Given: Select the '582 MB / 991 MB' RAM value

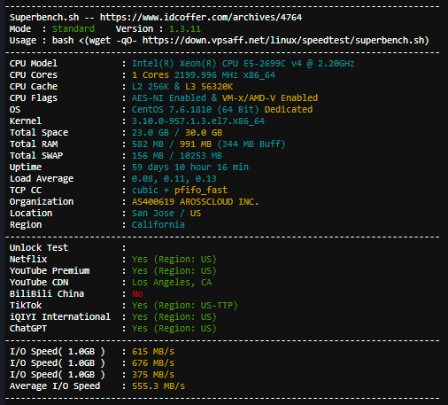Looking at the screenshot, I should [172, 144].
